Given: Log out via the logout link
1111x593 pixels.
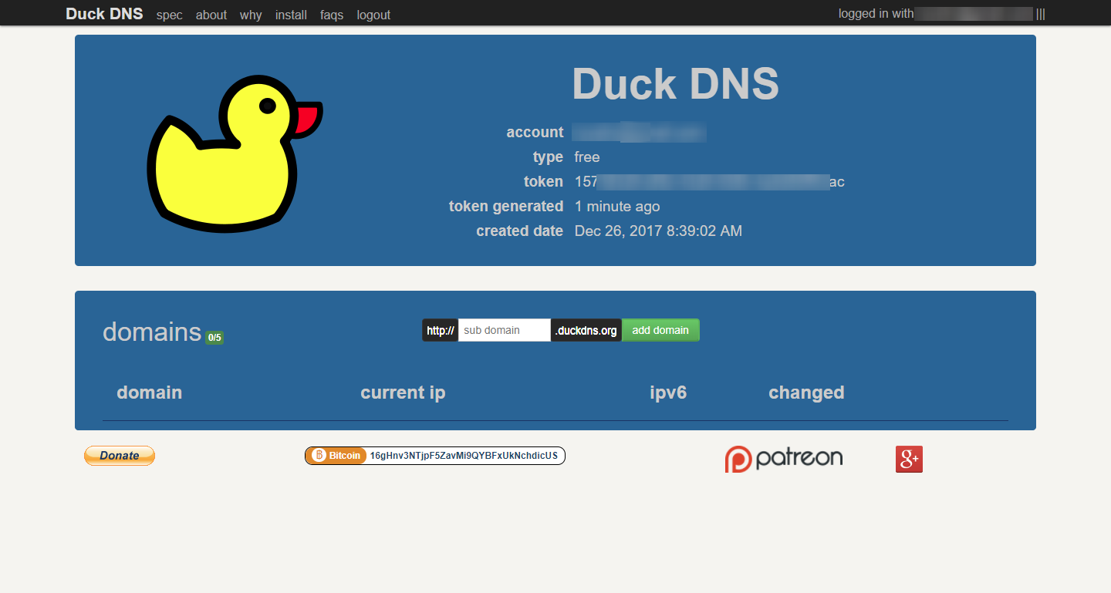Looking at the screenshot, I should (x=373, y=15).
